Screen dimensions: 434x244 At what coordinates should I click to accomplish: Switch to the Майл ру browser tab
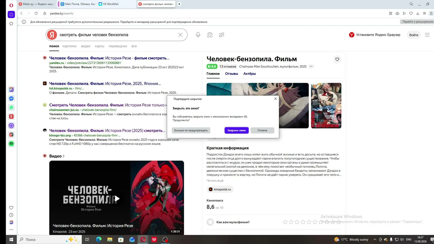pyautogui.click(x=37, y=4)
